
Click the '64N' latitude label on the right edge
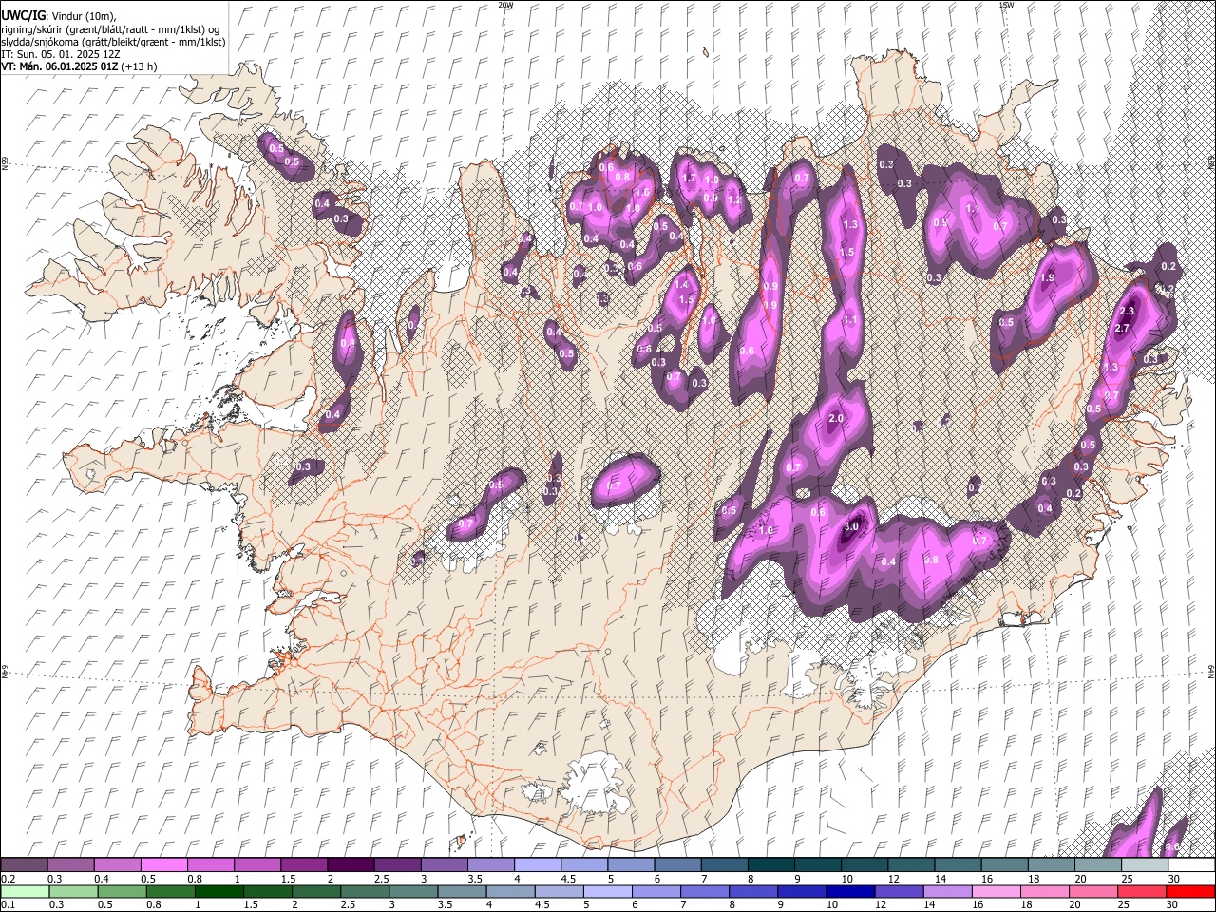point(1211,670)
